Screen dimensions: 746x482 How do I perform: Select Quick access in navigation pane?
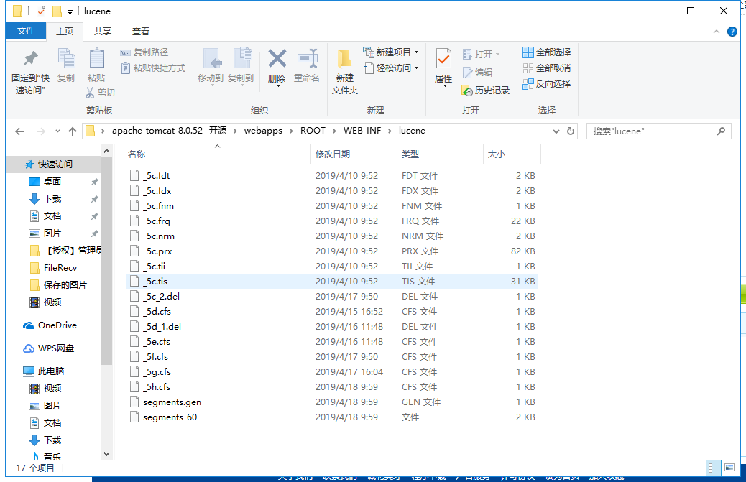(x=55, y=164)
